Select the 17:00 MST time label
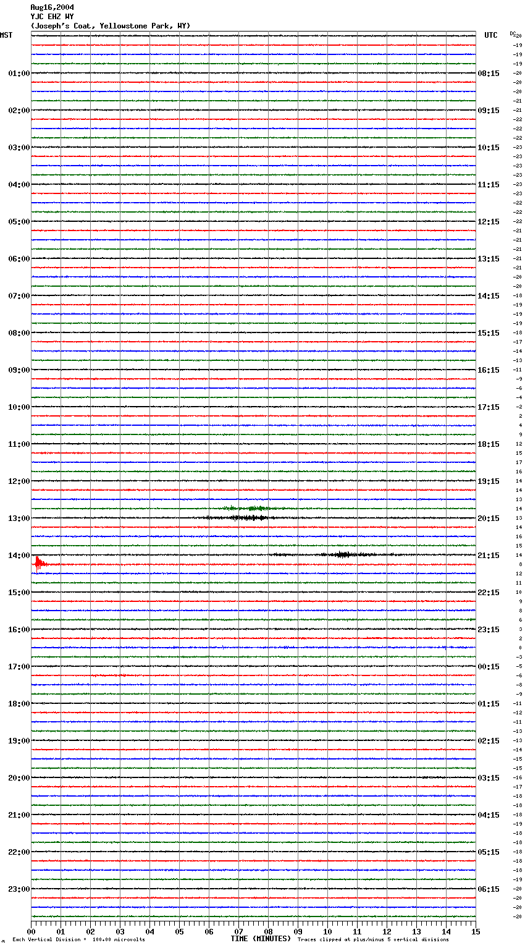The width and height of the screenshot is (525, 948). pos(19,667)
